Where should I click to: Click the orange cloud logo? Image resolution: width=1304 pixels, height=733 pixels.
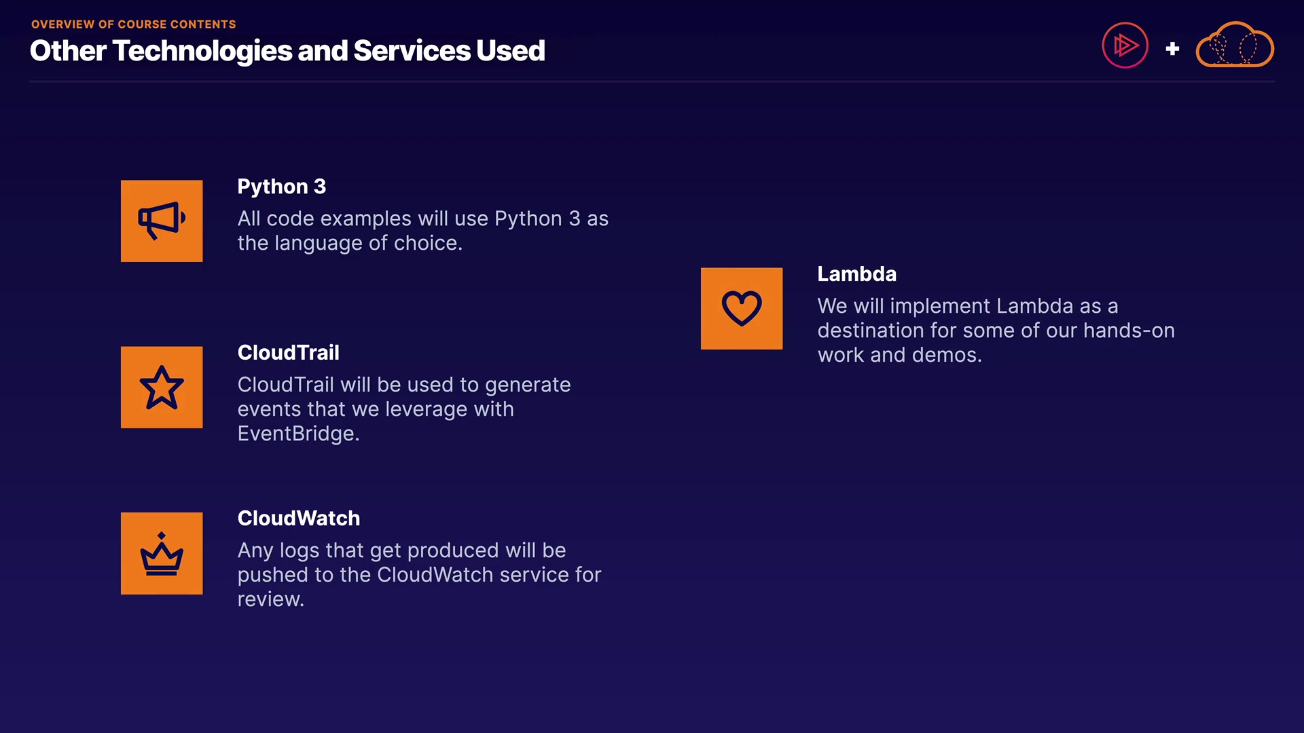(x=1235, y=45)
